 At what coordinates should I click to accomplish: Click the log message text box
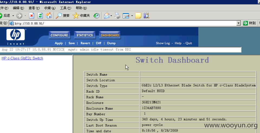(x=121, y=50)
